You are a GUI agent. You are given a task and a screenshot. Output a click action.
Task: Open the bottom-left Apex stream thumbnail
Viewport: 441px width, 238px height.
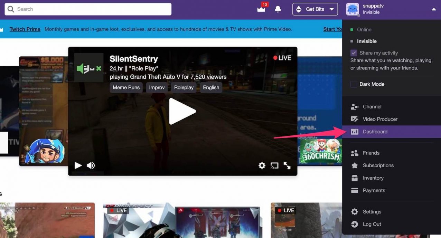pyautogui.click(x=47, y=220)
